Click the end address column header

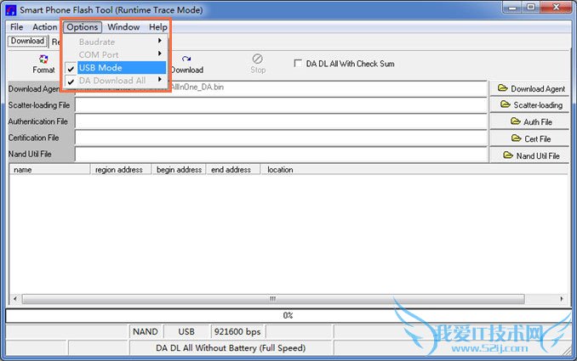[x=233, y=170]
